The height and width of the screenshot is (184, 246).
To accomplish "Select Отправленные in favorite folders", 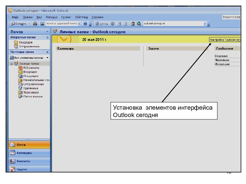I will (29, 47).
